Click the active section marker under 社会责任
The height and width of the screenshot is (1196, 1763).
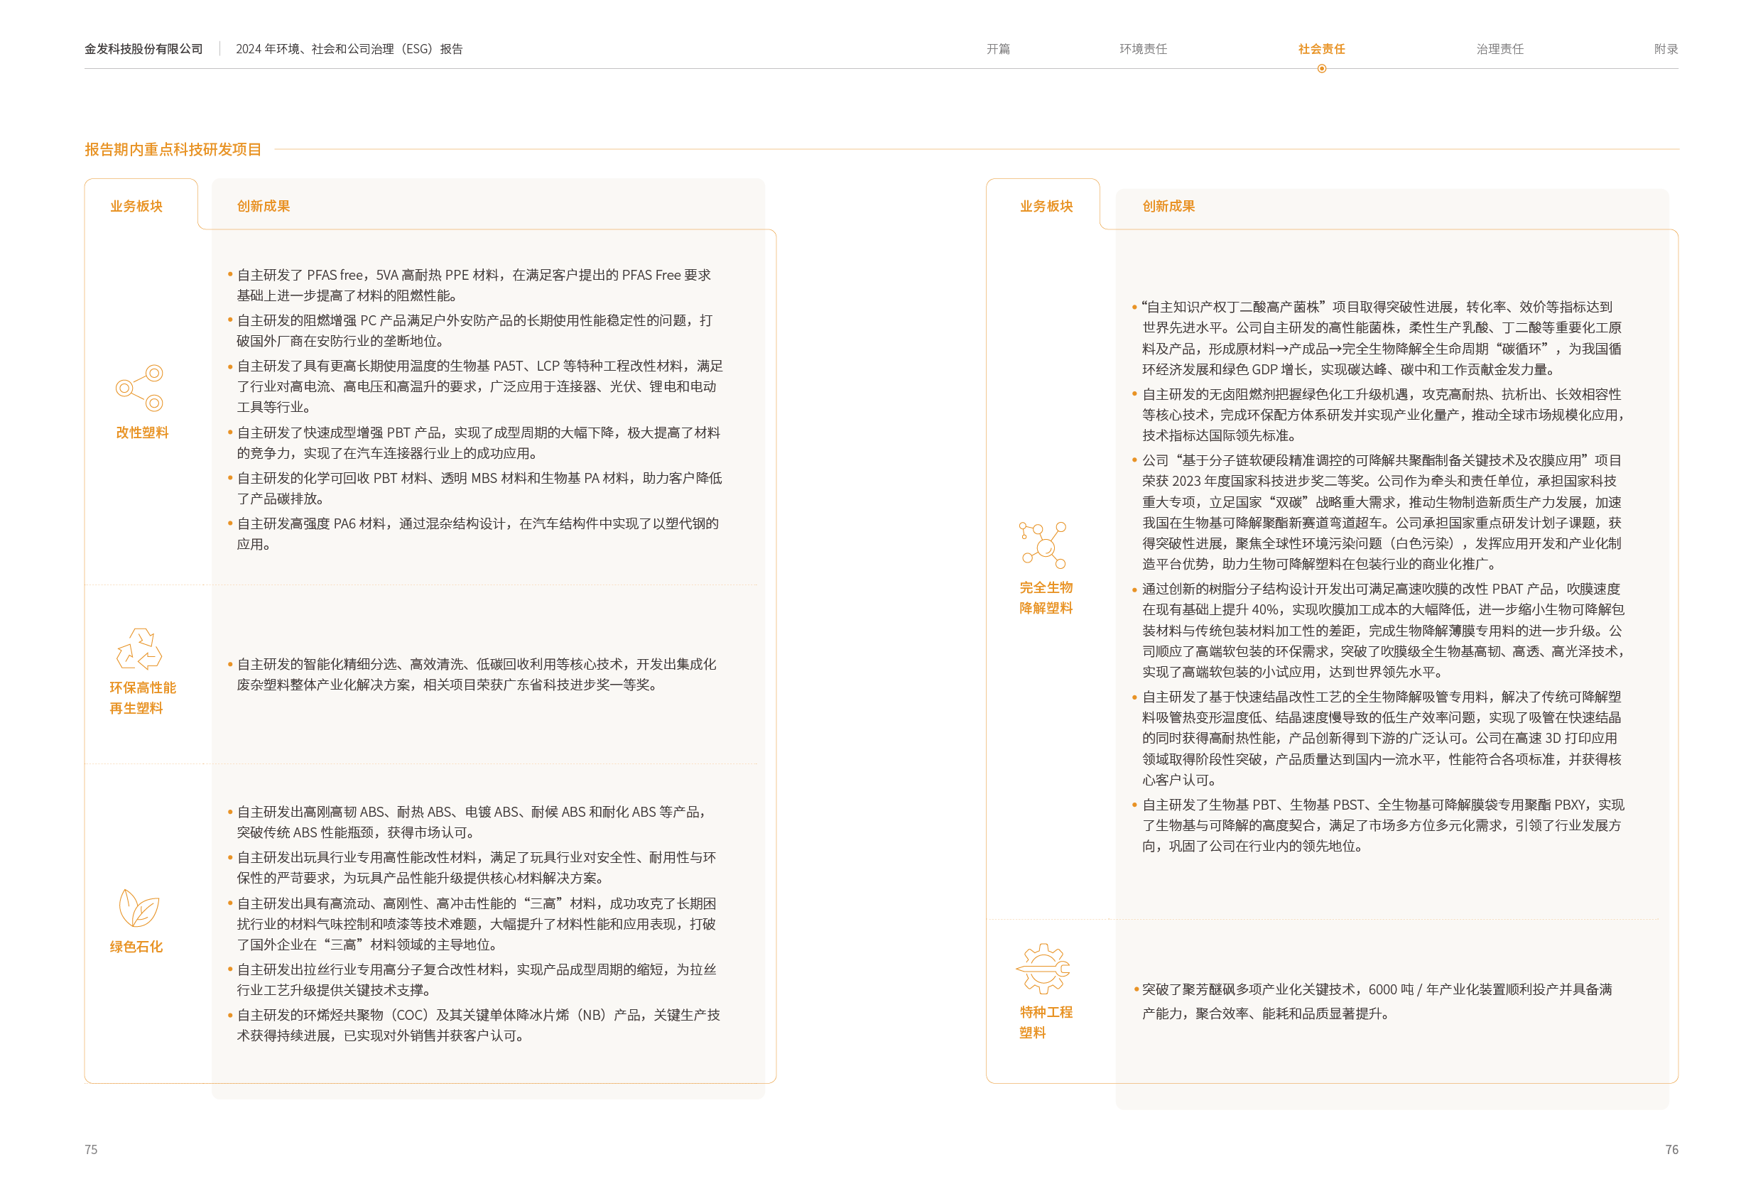pos(1321,69)
